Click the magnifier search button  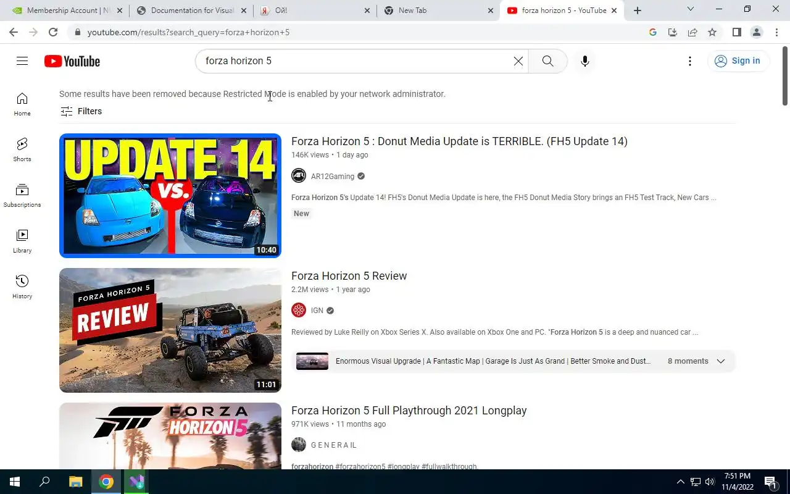(x=547, y=61)
